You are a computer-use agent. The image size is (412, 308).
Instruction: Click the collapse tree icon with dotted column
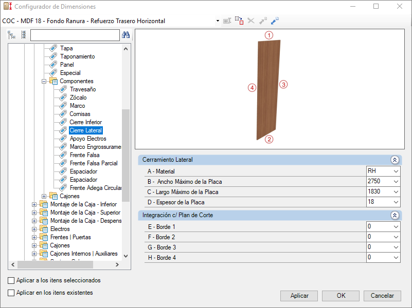pos(23,35)
